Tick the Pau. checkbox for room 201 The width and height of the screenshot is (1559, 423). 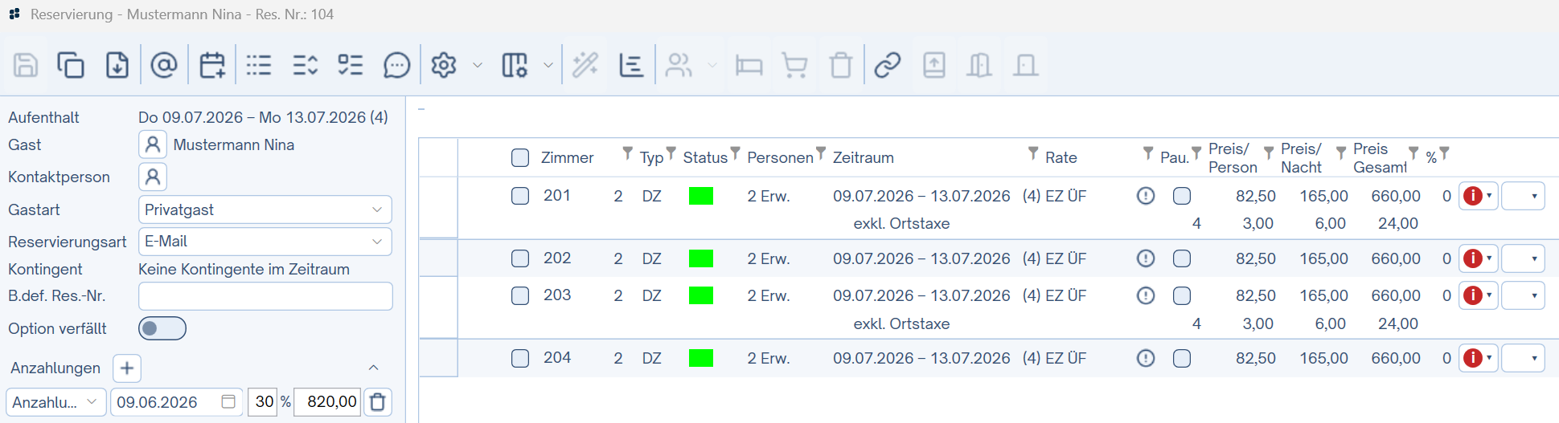point(1182,196)
